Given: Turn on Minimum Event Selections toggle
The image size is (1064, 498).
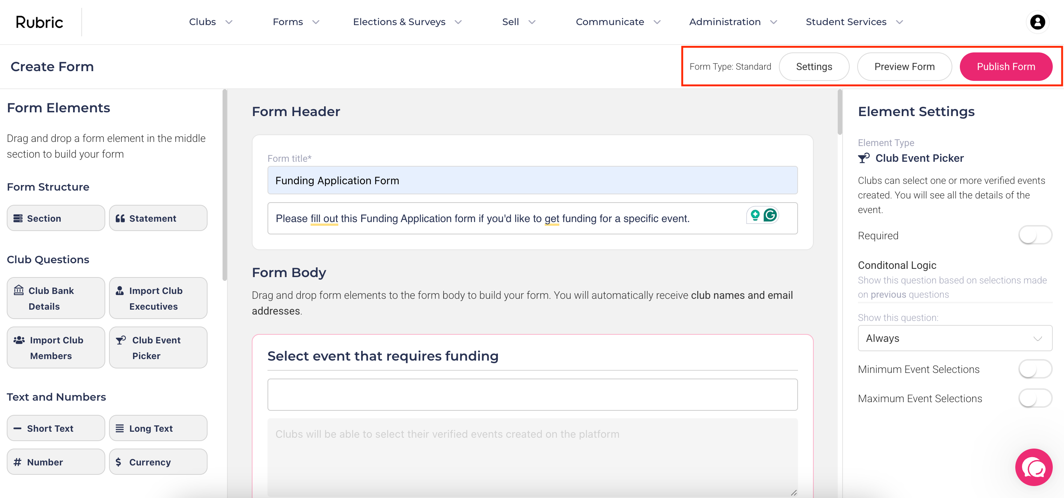Looking at the screenshot, I should coord(1034,369).
